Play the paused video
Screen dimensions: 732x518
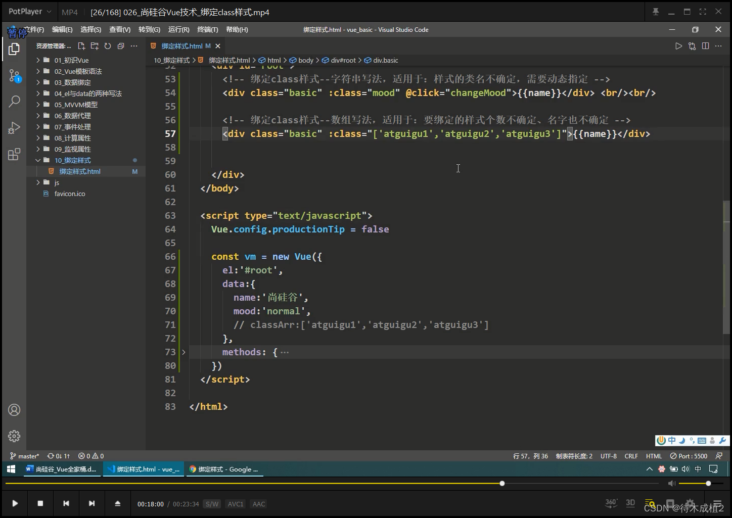tap(15, 503)
